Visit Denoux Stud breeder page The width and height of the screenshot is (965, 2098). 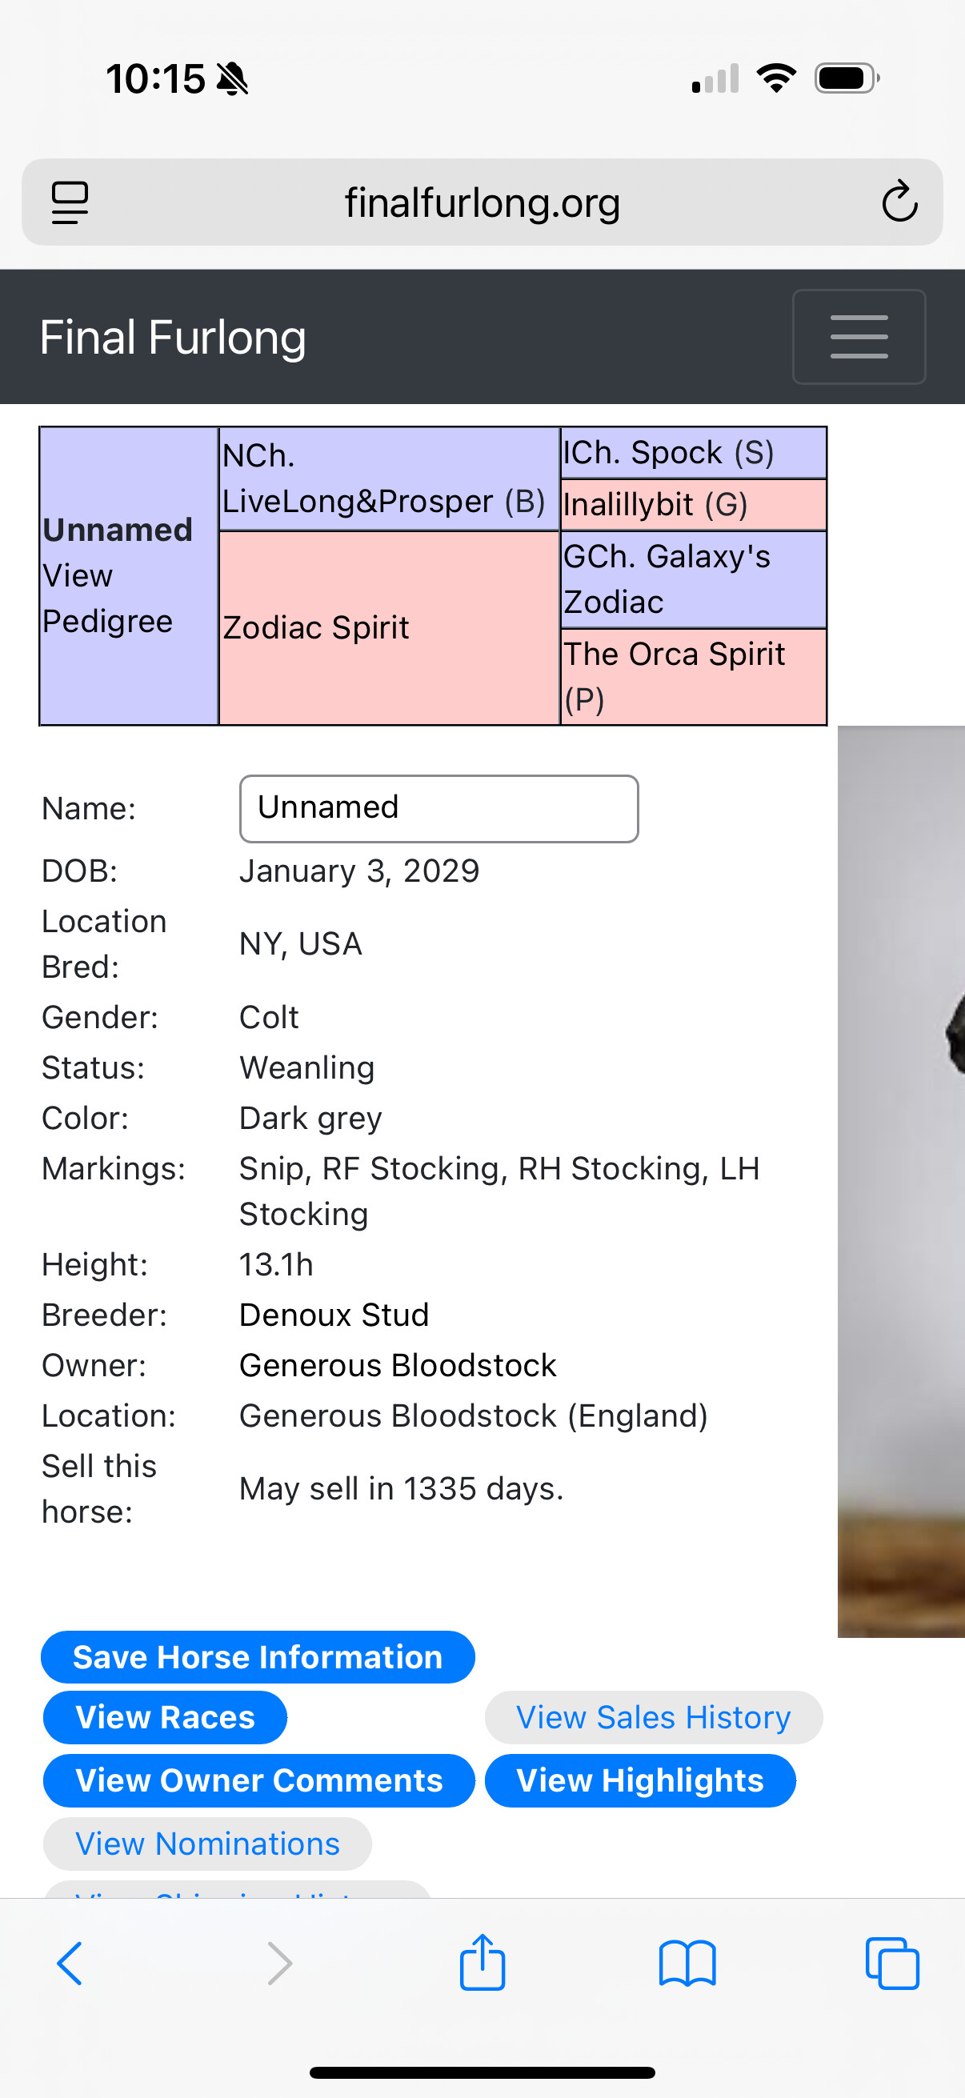(334, 1315)
